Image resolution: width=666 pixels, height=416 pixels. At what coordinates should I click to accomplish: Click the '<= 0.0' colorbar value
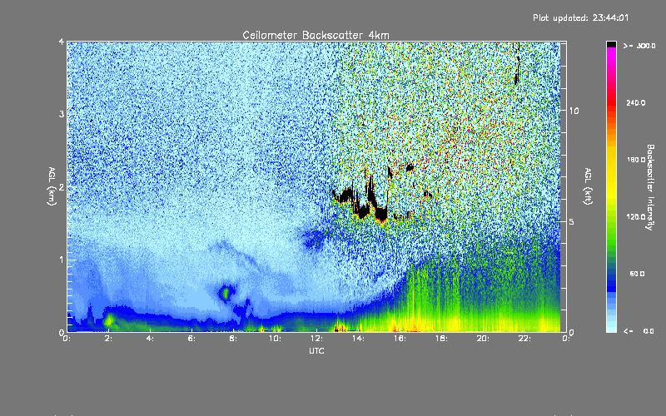(639, 331)
